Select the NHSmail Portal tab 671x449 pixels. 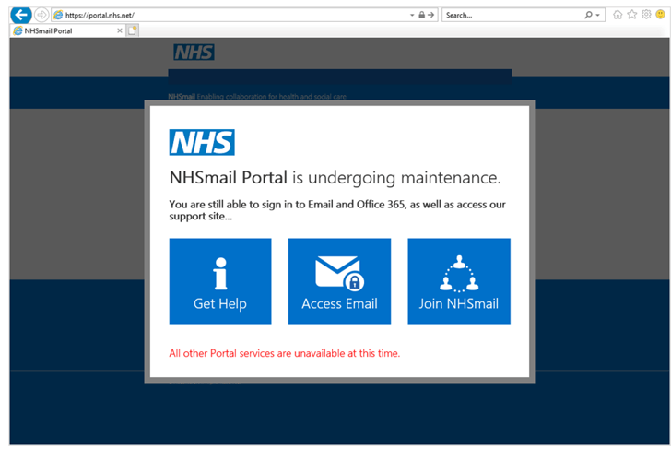[x=67, y=30]
